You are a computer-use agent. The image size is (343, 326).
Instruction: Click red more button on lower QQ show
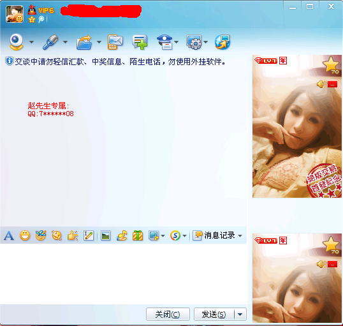(332, 264)
